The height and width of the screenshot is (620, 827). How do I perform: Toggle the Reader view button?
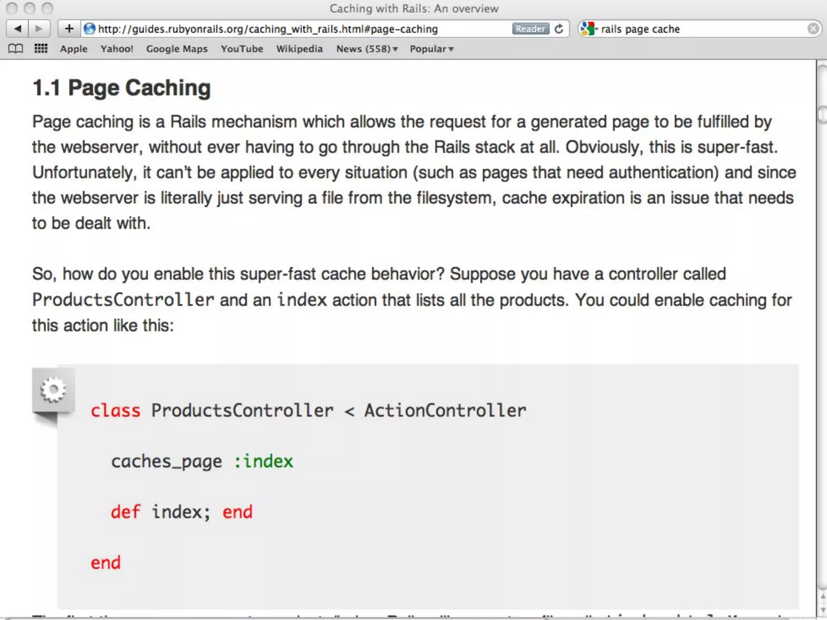[530, 29]
